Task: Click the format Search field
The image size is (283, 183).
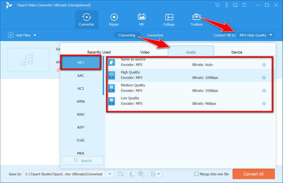Action: coord(83,160)
